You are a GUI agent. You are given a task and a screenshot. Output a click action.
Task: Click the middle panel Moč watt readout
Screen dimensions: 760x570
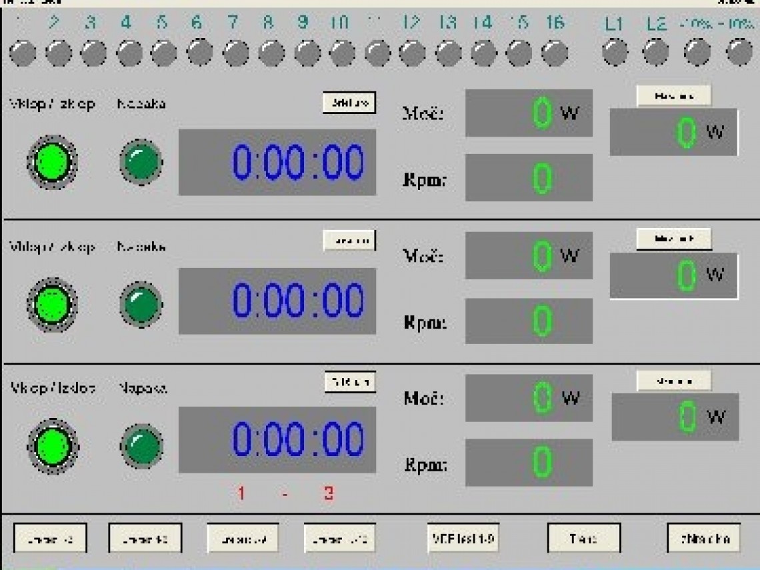click(529, 255)
